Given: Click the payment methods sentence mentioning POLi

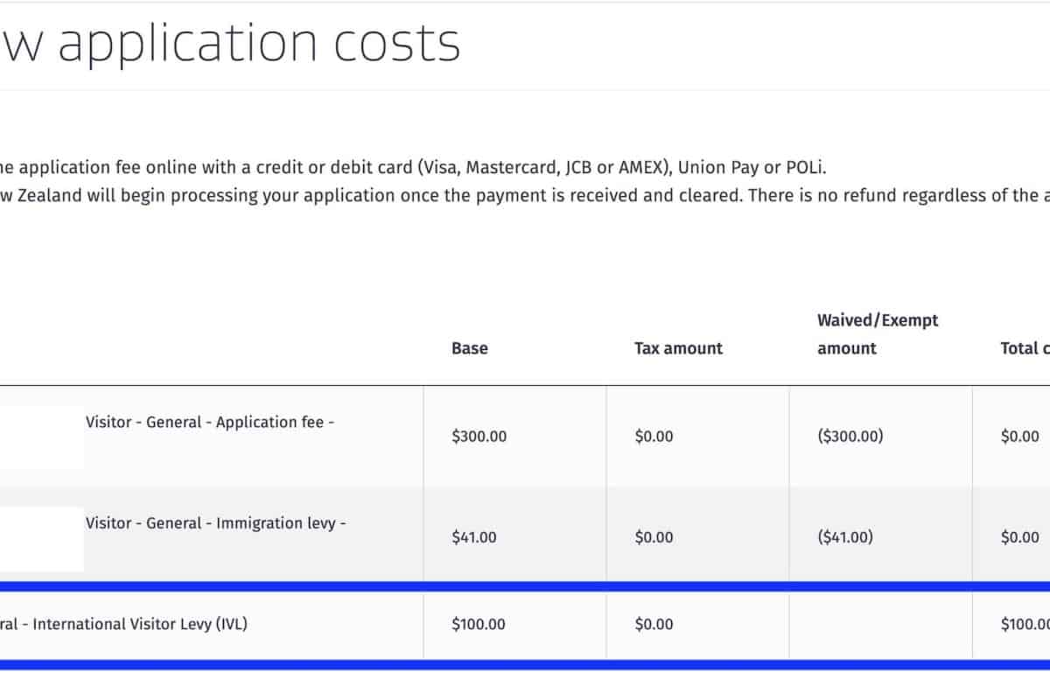Looking at the screenshot, I should tap(411, 168).
